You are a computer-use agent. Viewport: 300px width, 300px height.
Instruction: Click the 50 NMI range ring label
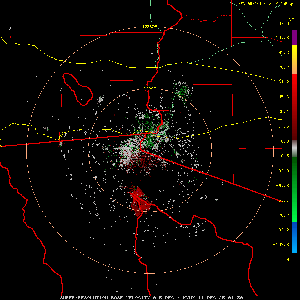coord(150,88)
